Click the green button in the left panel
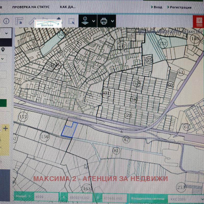This screenshot has height=204, width=204. 3,103
